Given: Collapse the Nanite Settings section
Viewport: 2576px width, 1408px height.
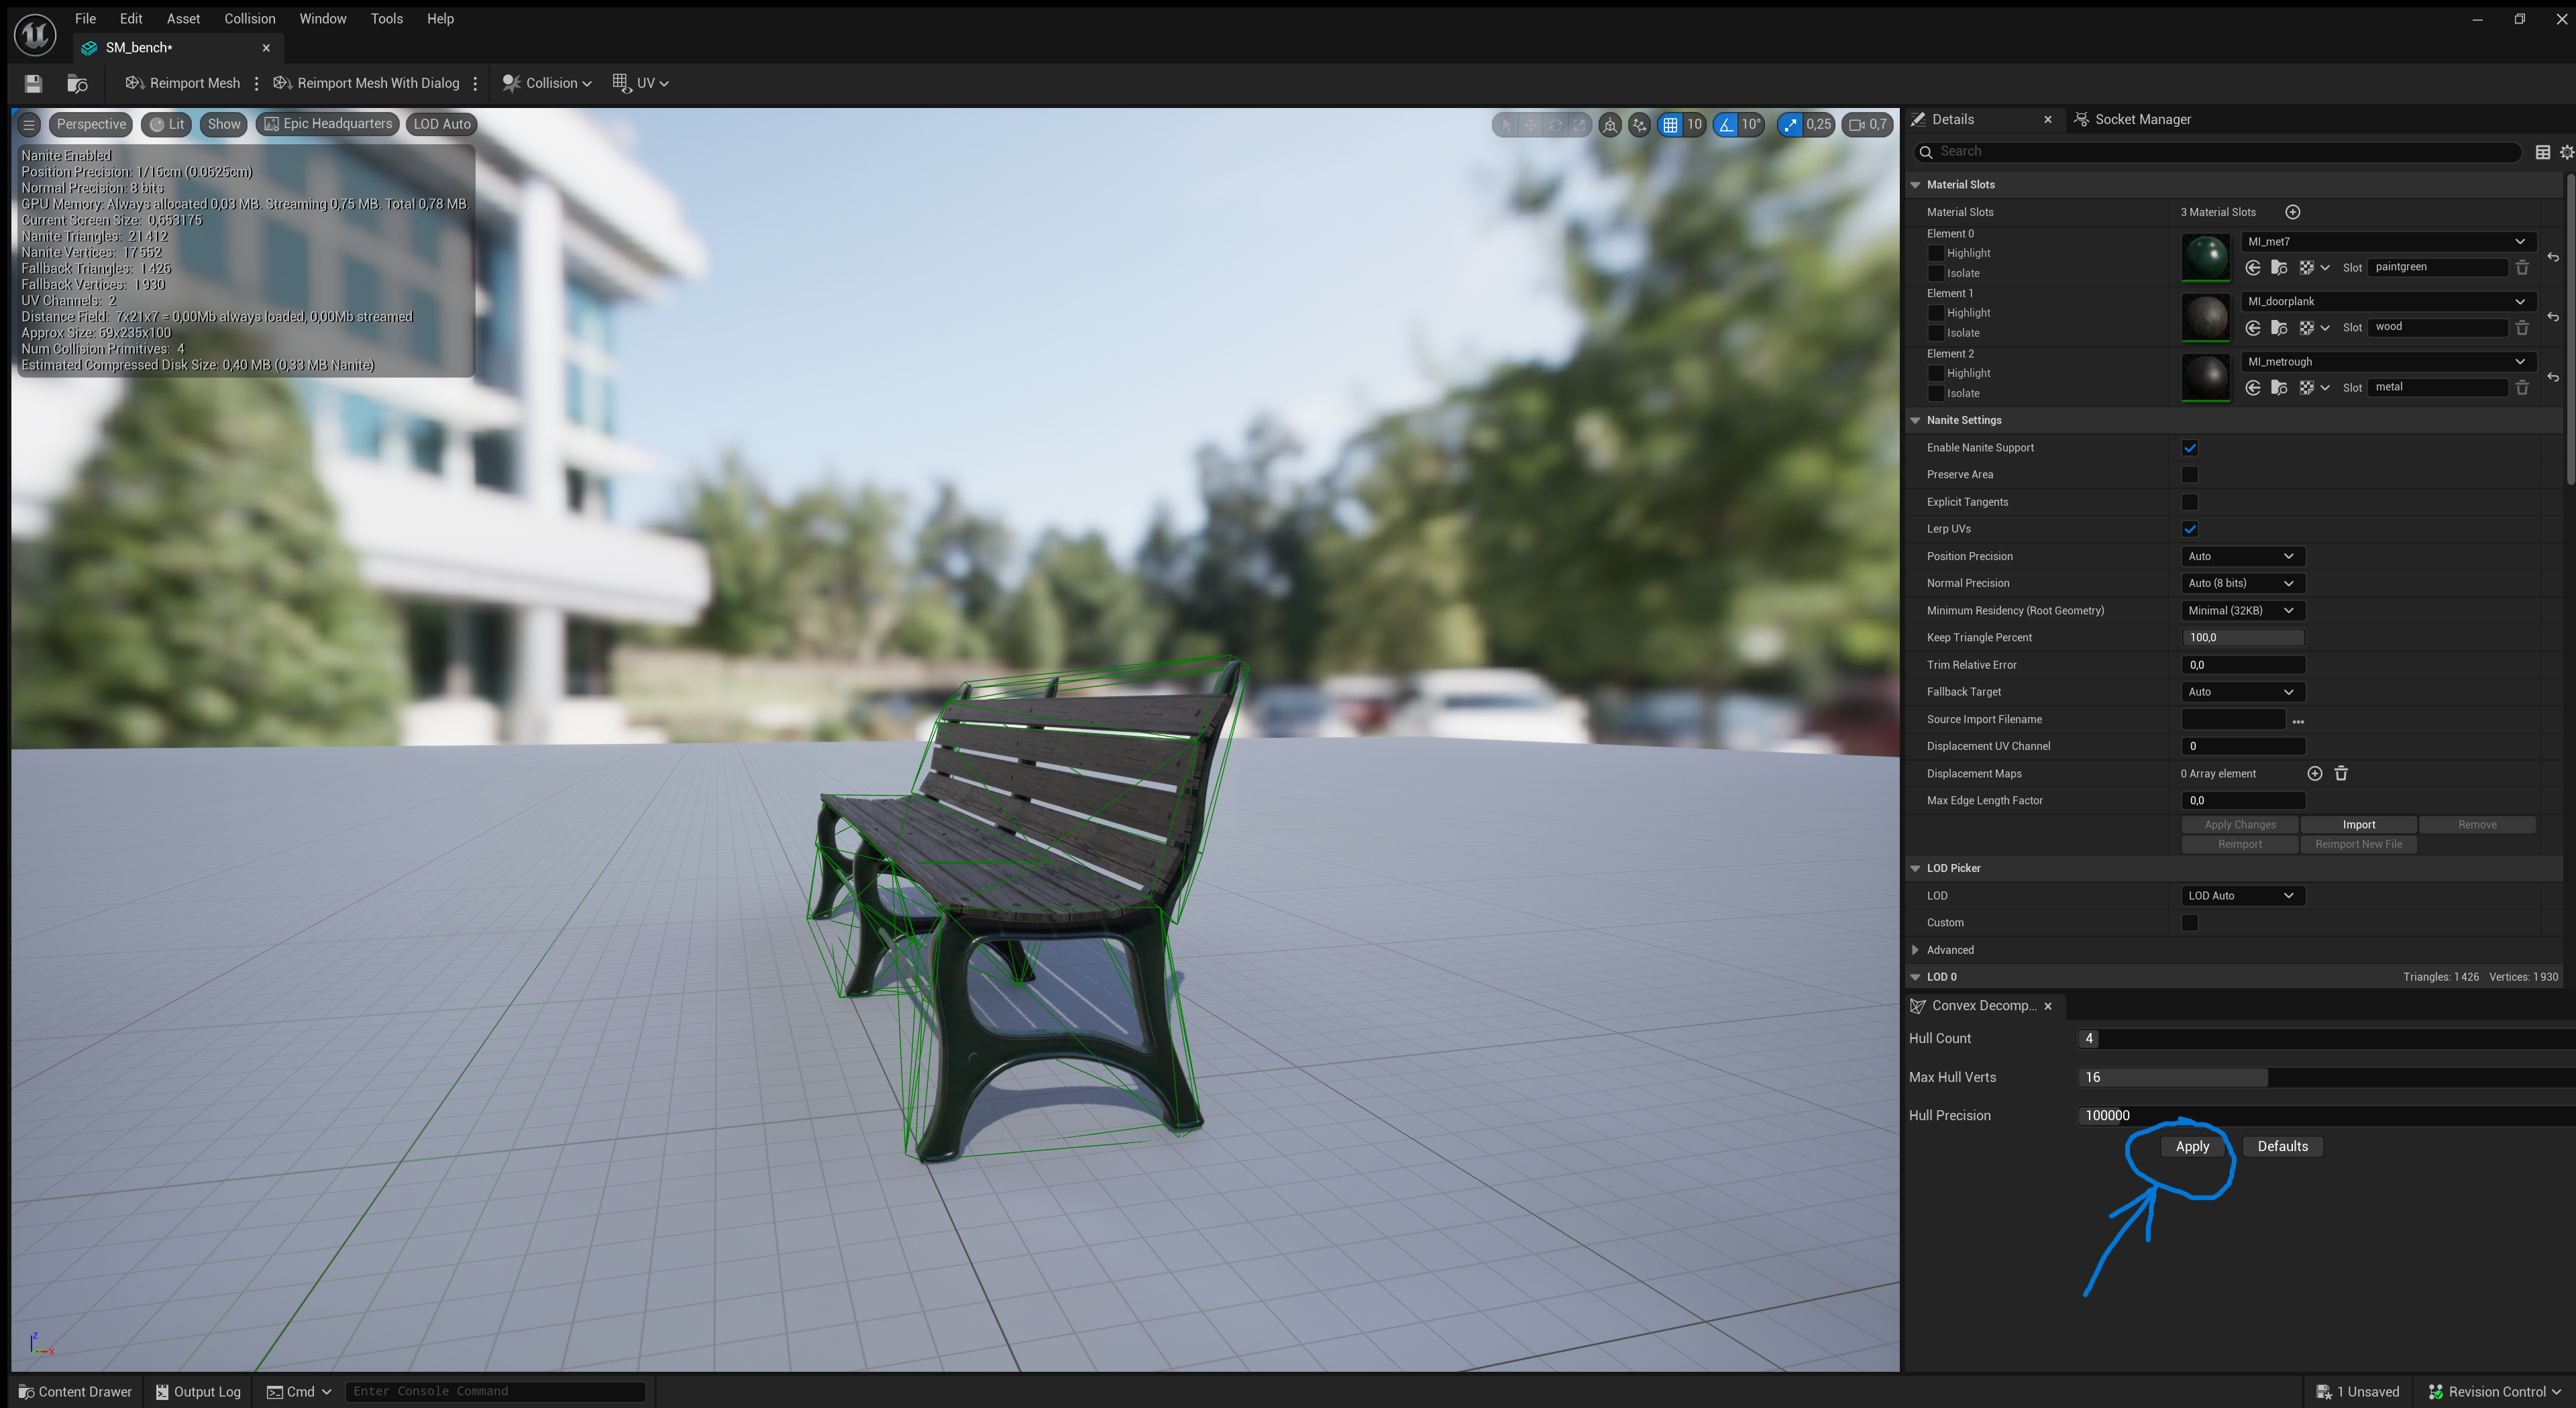Looking at the screenshot, I should 1916,420.
